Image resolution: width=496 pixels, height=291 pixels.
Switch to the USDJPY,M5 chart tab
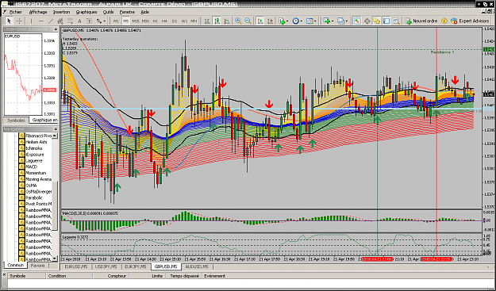point(106,266)
